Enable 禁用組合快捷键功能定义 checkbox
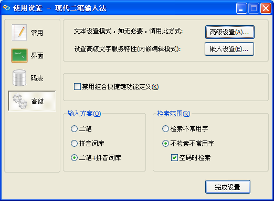The height and width of the screenshot is (201, 274). [x=77, y=87]
